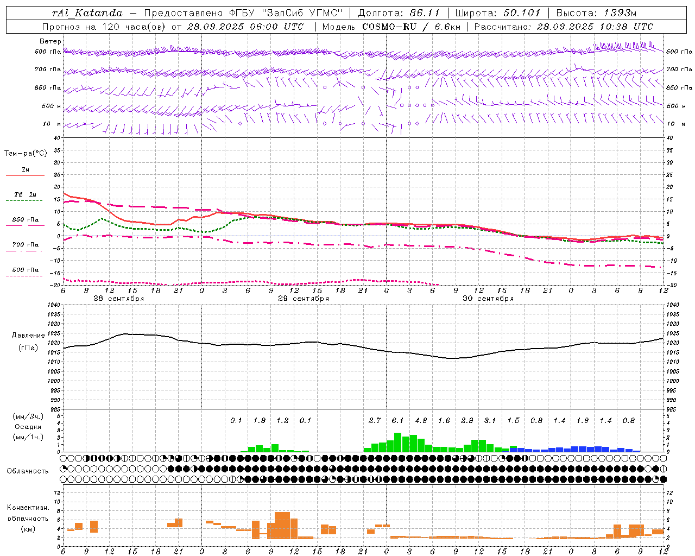Click the 6.1 three-hour precipitation value
Image resolution: width=695 pixels, height=556 pixels.
[x=398, y=421]
